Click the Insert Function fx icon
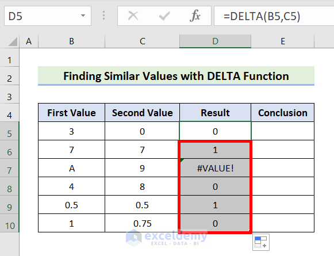Viewport: 334px width, 256px height. pyautogui.click(x=195, y=16)
